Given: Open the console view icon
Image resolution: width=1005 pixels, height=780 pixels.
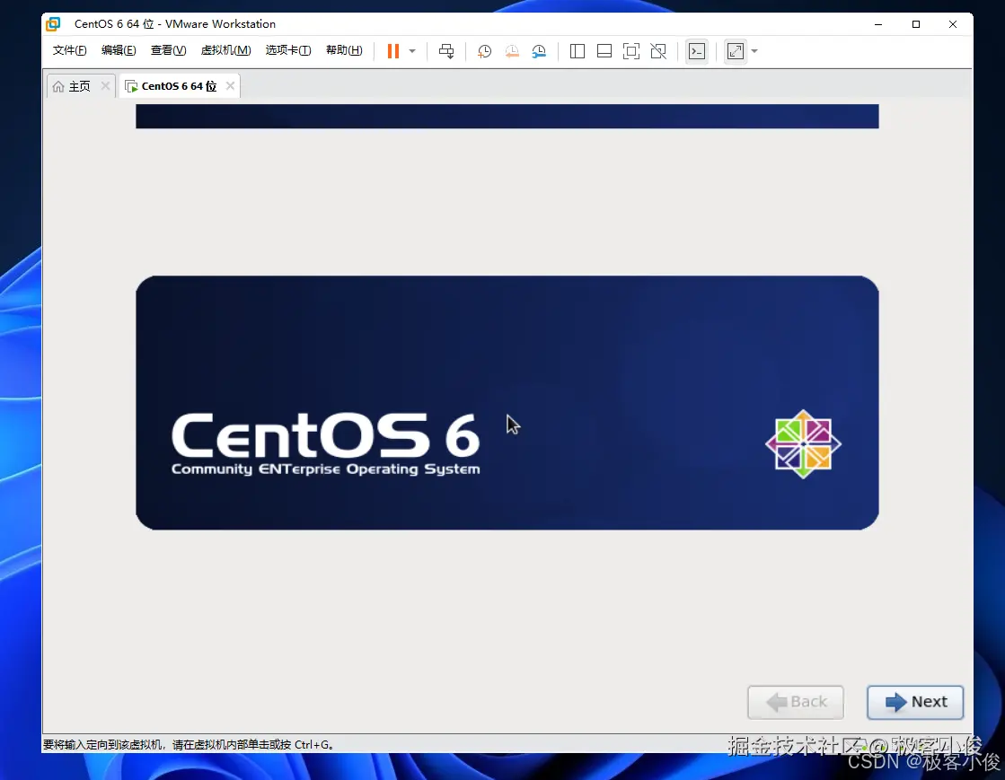Looking at the screenshot, I should click(x=697, y=51).
